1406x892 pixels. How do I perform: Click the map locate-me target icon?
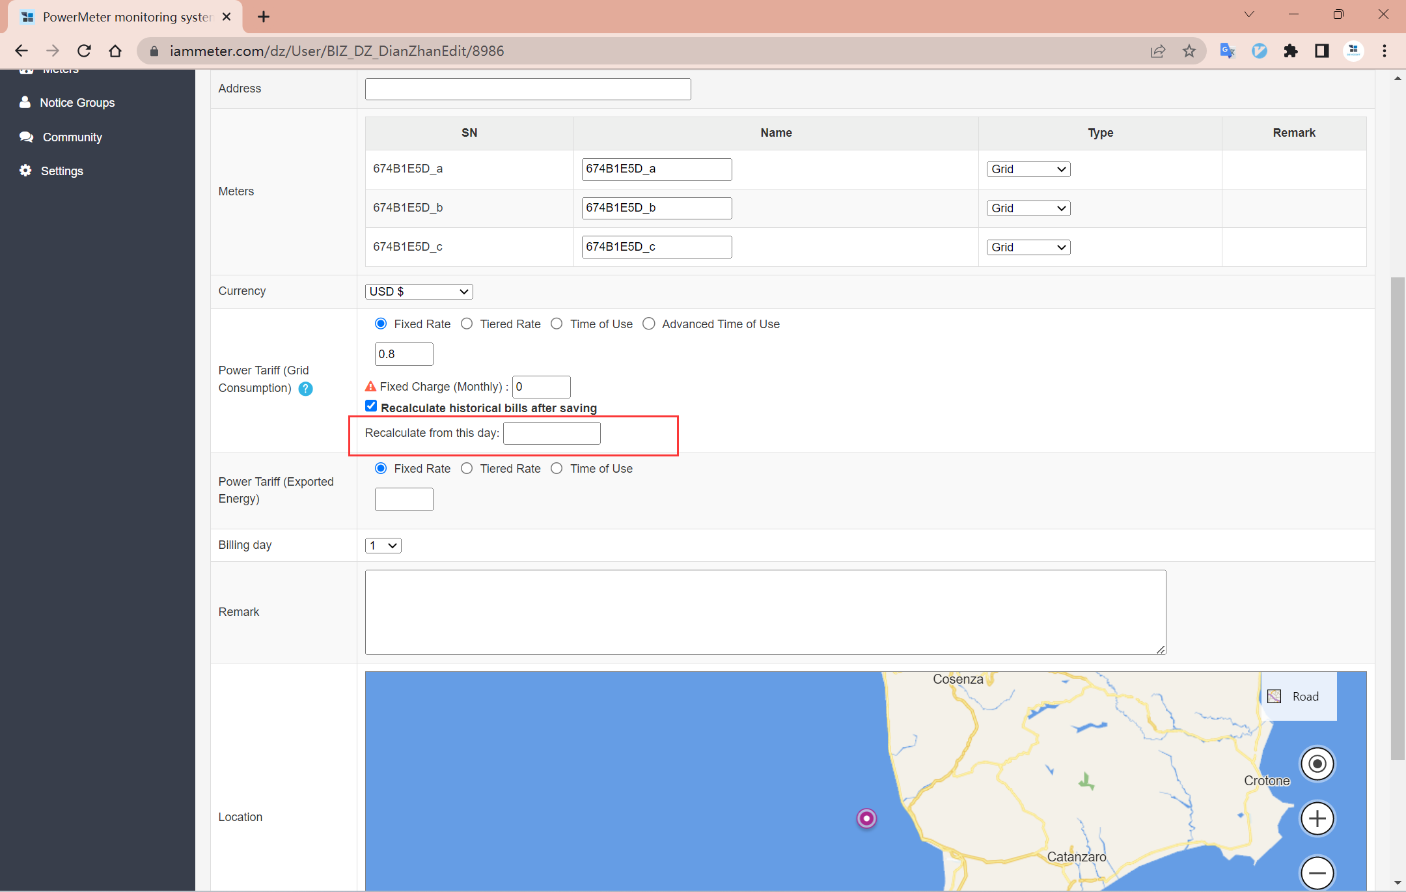pyautogui.click(x=1317, y=764)
